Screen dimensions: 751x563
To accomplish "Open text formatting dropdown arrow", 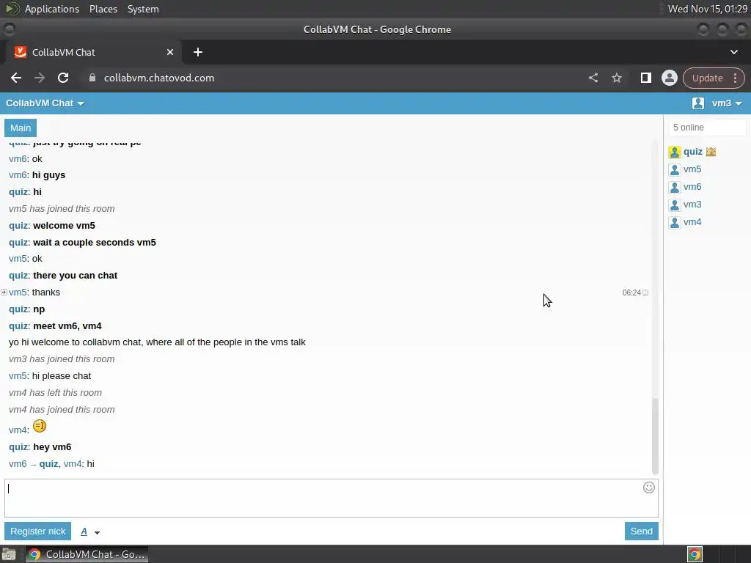I will pyautogui.click(x=97, y=532).
